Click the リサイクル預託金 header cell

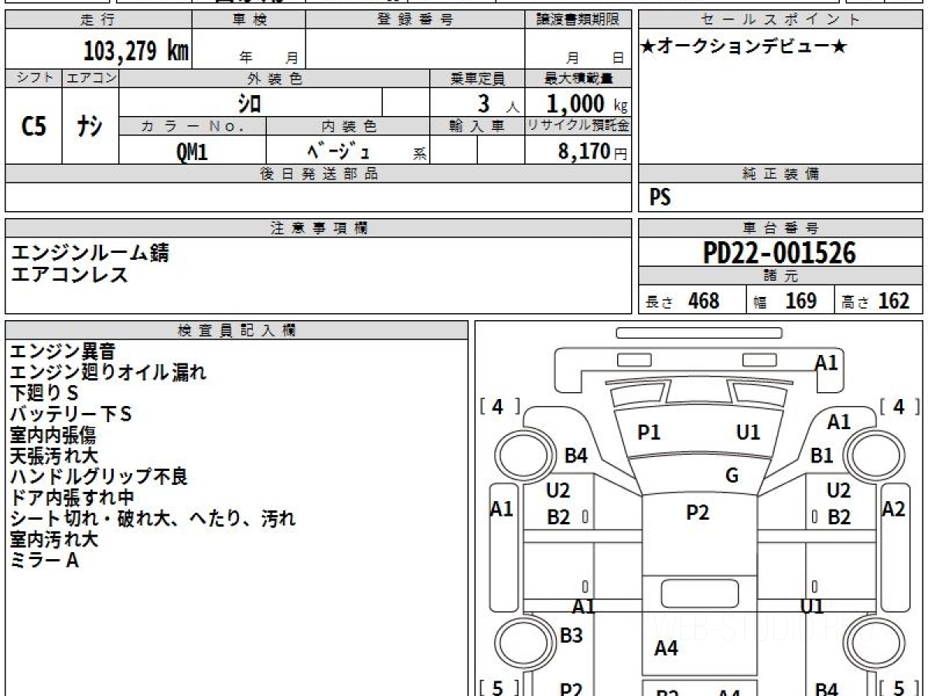(x=578, y=126)
